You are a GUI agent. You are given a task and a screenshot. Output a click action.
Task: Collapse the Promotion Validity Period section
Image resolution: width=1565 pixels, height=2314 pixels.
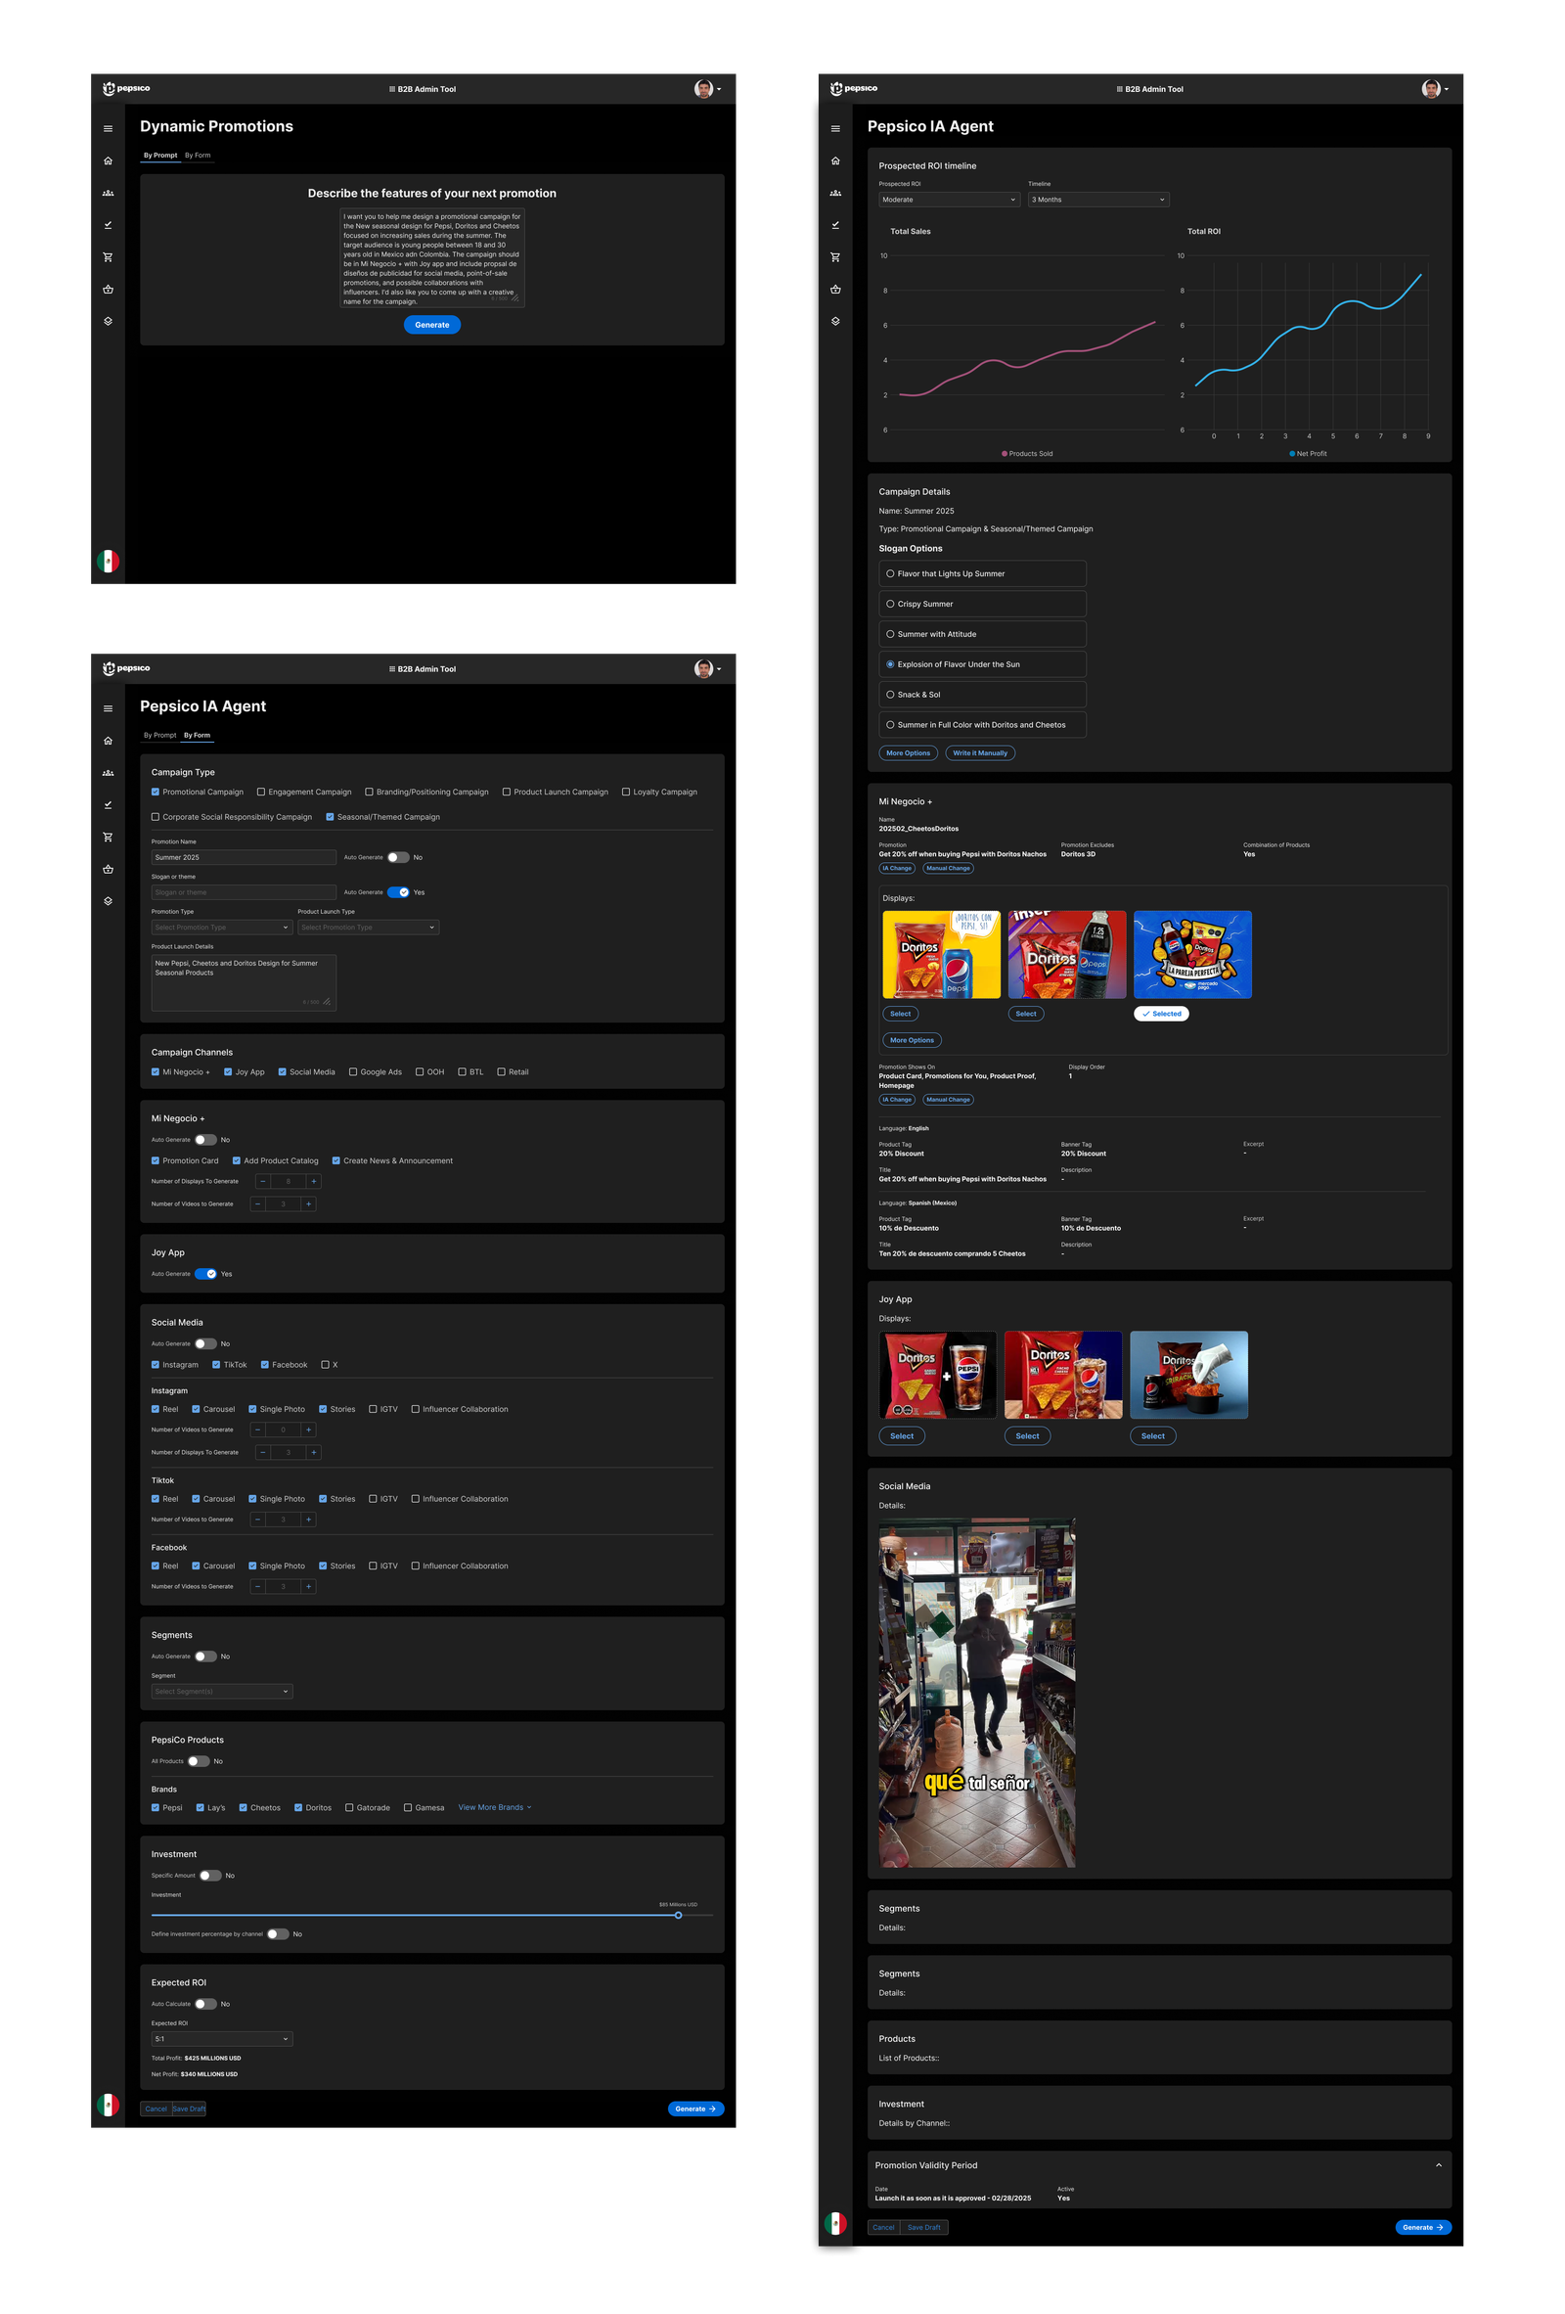[1439, 2165]
